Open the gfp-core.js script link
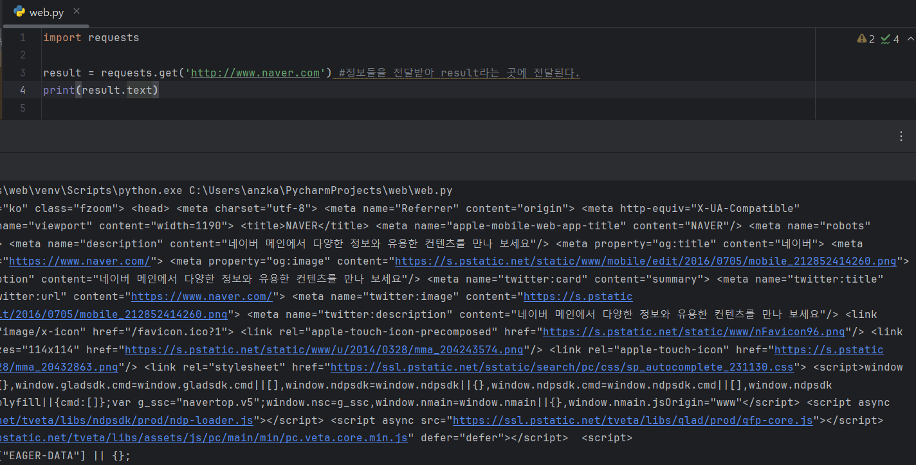Screen dimensions: 916x465 point(632,421)
